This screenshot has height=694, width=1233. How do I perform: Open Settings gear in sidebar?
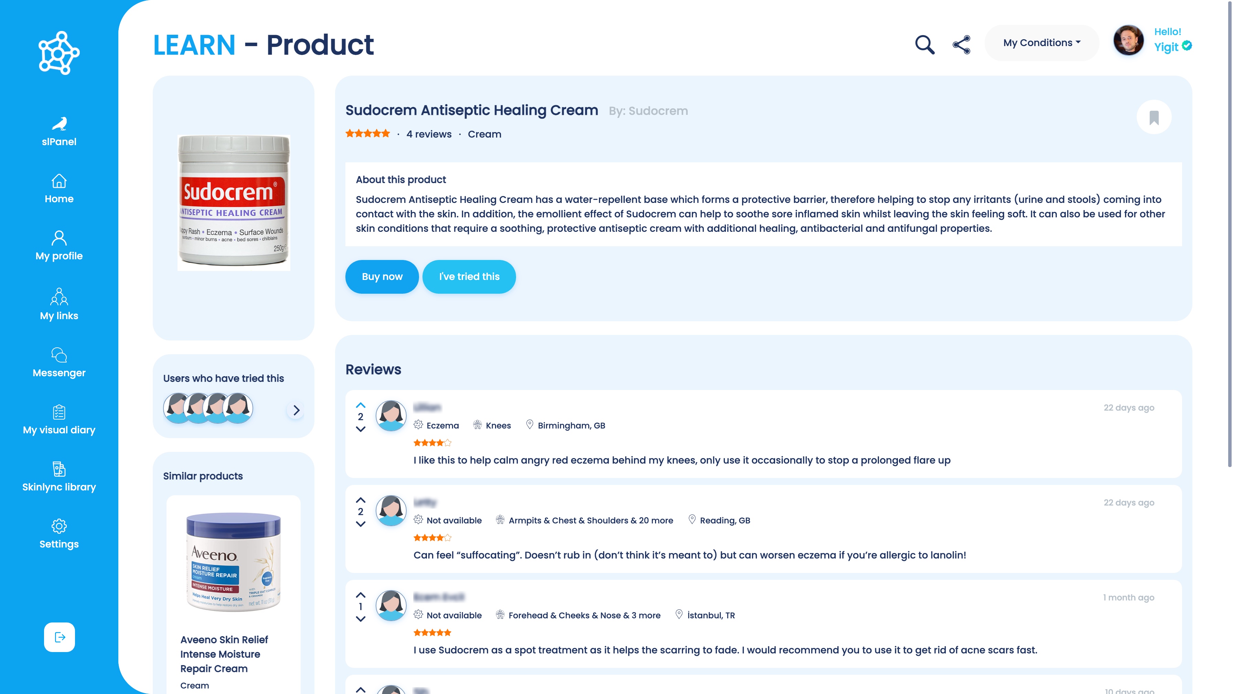pos(59,534)
